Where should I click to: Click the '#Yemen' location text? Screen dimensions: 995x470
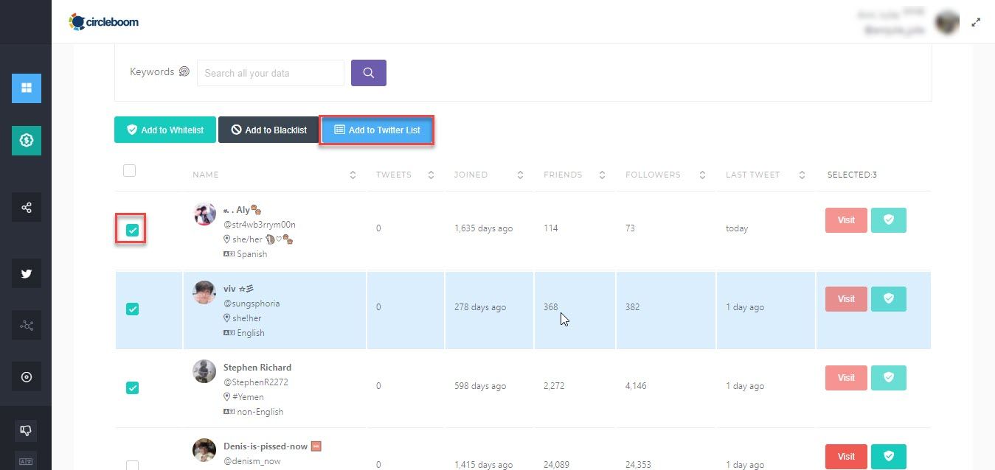coord(248,397)
